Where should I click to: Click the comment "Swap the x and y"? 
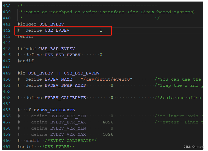point(178,85)
